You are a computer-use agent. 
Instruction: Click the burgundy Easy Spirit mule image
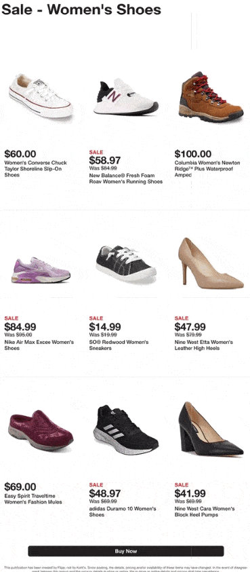pos(41,430)
